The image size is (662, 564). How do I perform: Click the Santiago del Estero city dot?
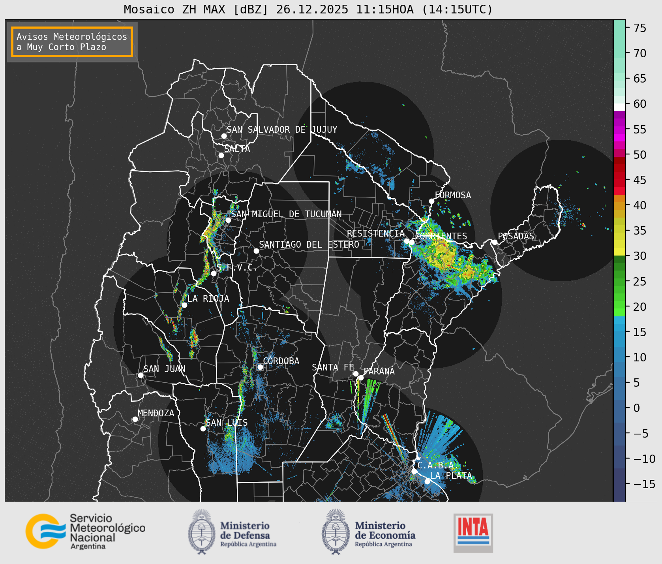256,251
